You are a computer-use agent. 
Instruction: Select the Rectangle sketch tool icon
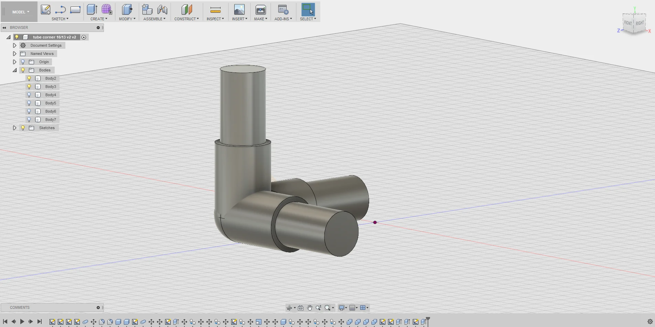coord(75,10)
